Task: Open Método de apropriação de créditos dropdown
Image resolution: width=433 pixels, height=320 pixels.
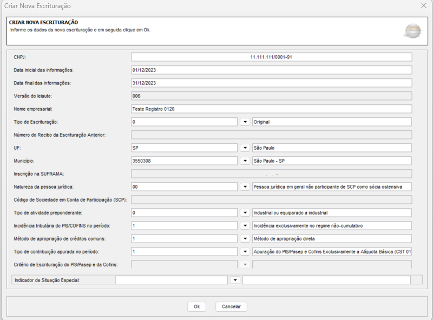Action: 245,238
